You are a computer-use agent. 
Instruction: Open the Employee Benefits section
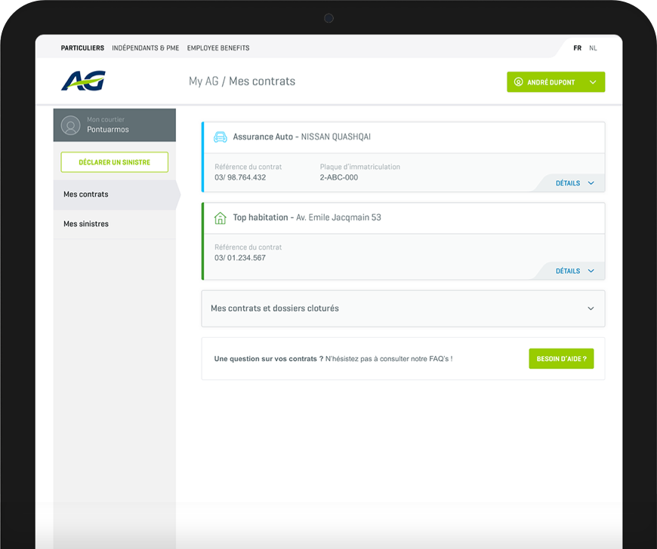click(218, 48)
